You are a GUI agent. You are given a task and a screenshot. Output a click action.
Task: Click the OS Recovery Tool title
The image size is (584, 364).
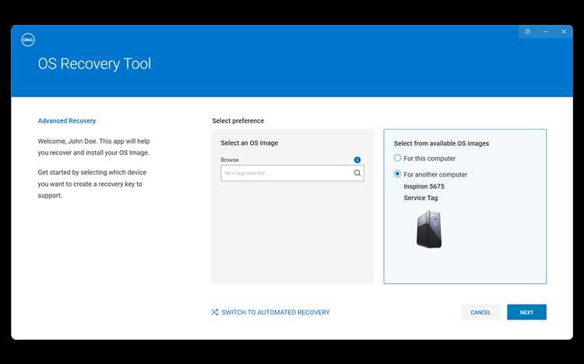[94, 64]
